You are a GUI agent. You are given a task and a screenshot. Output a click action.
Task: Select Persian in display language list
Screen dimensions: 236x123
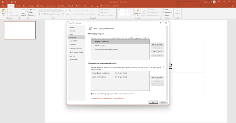coord(120,45)
